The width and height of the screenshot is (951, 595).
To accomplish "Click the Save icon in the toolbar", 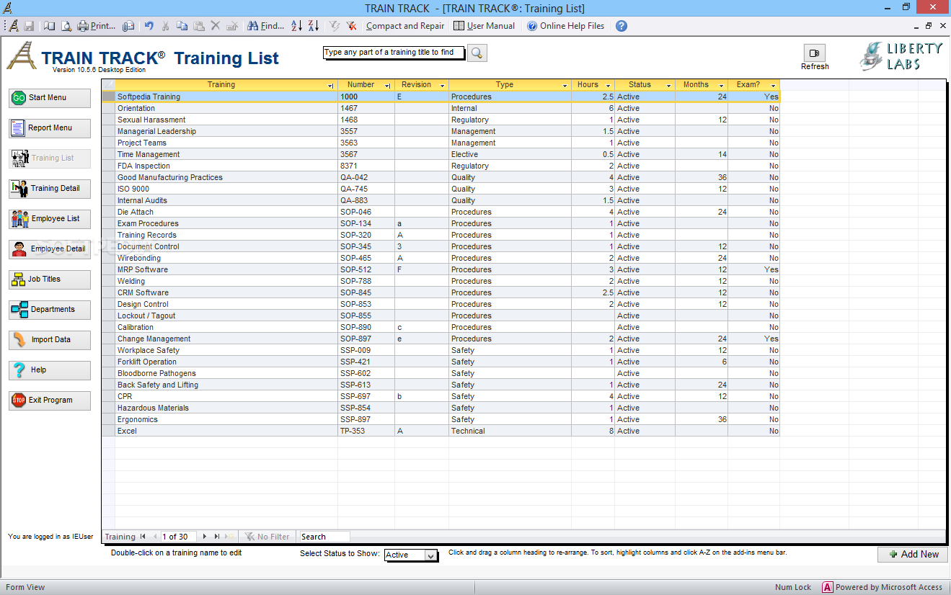I will (30, 26).
